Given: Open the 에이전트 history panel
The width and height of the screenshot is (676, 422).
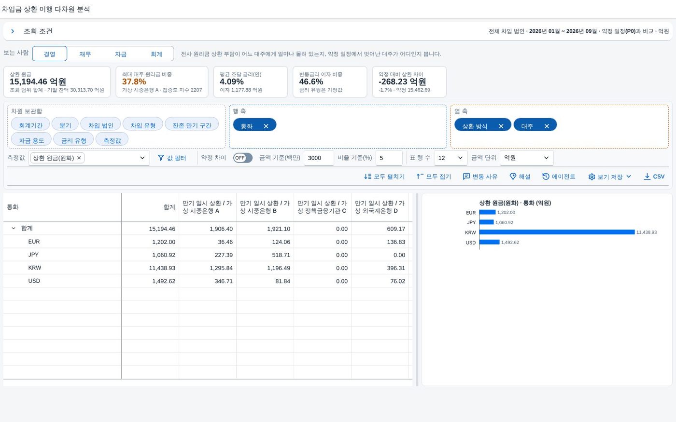Looking at the screenshot, I should (x=559, y=177).
